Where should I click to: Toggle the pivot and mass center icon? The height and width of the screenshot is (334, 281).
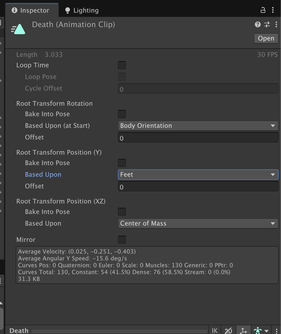point(243,331)
